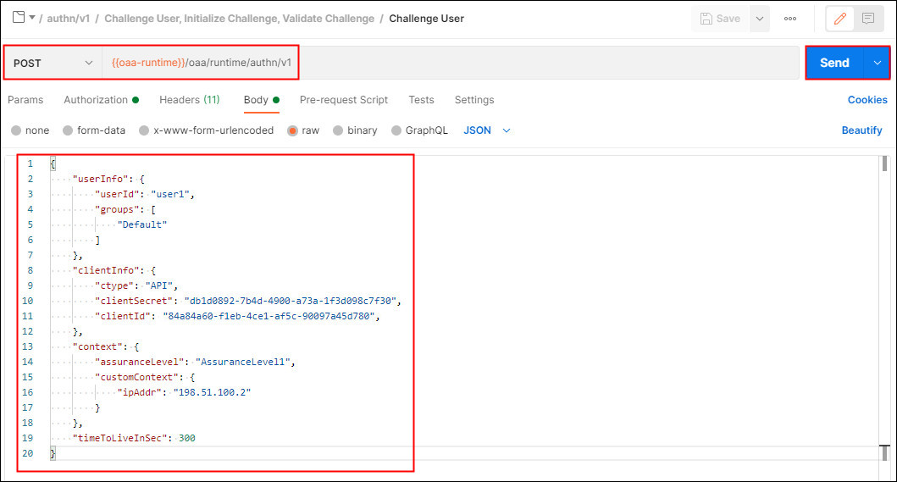Viewport: 897px width, 482px height.
Task: Select the raw body radio option
Action: click(292, 130)
